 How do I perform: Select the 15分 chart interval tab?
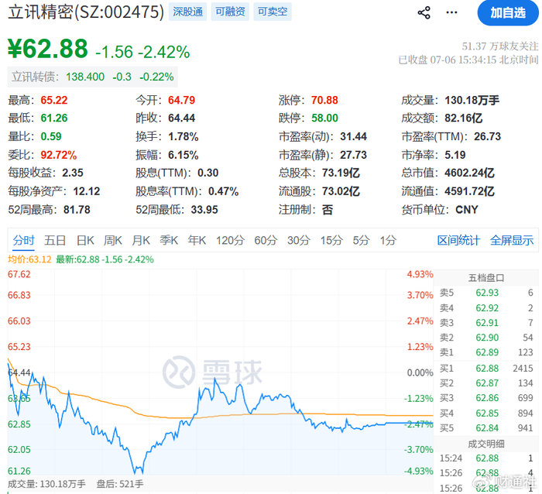point(331,240)
